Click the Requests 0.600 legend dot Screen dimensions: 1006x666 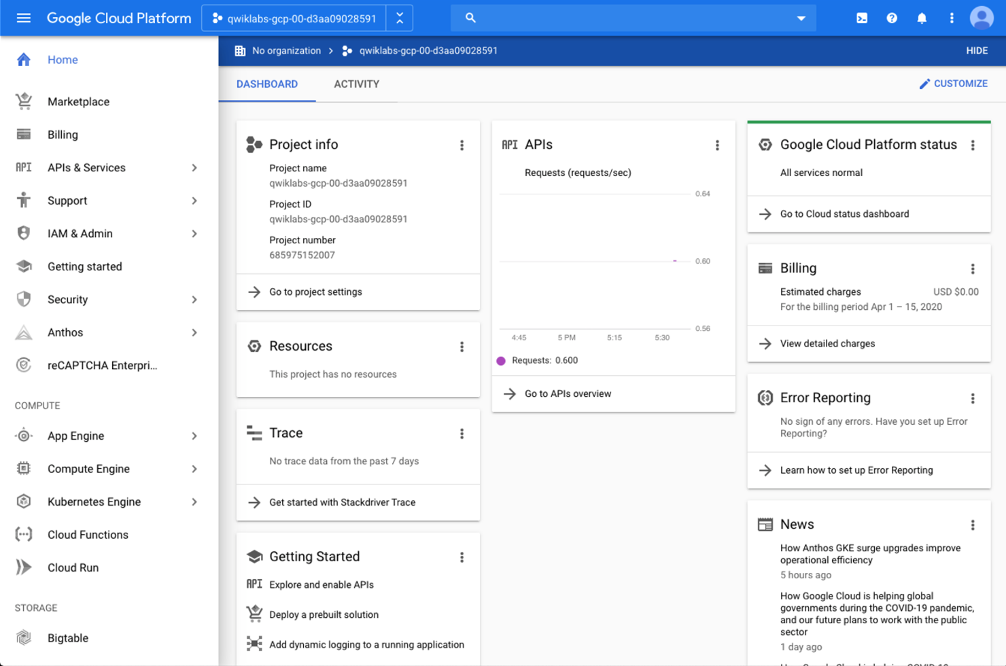click(x=501, y=360)
